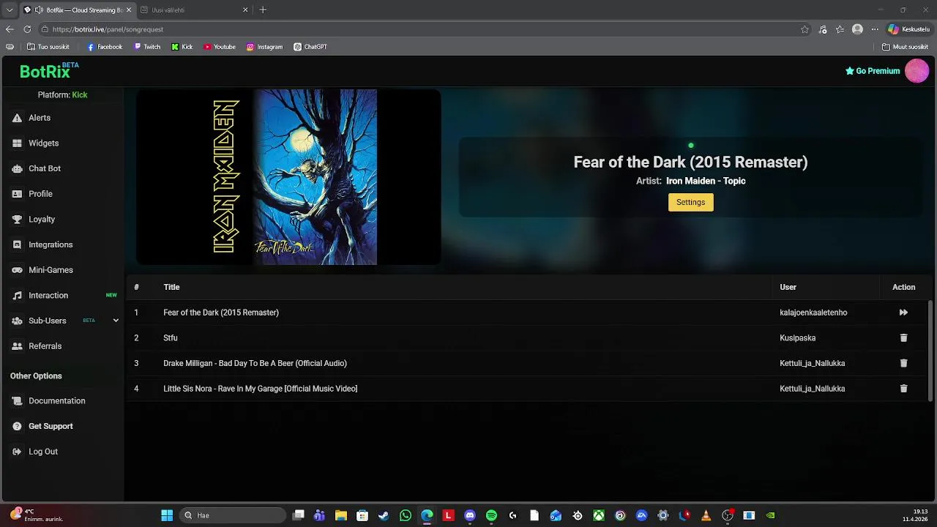Click the Title column header
The height and width of the screenshot is (527, 937).
[171, 287]
